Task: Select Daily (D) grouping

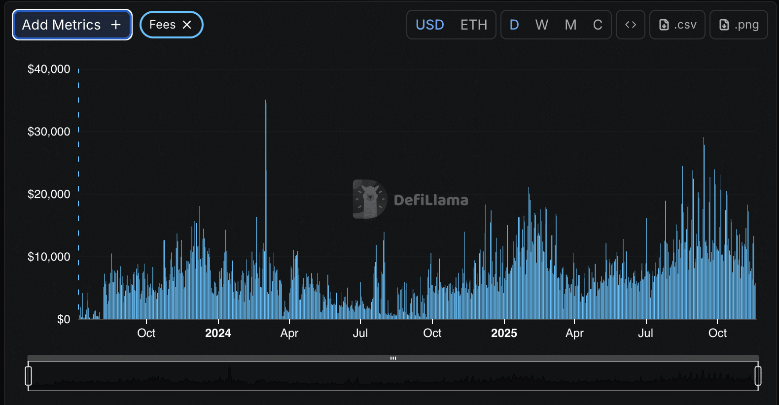Action: (514, 25)
